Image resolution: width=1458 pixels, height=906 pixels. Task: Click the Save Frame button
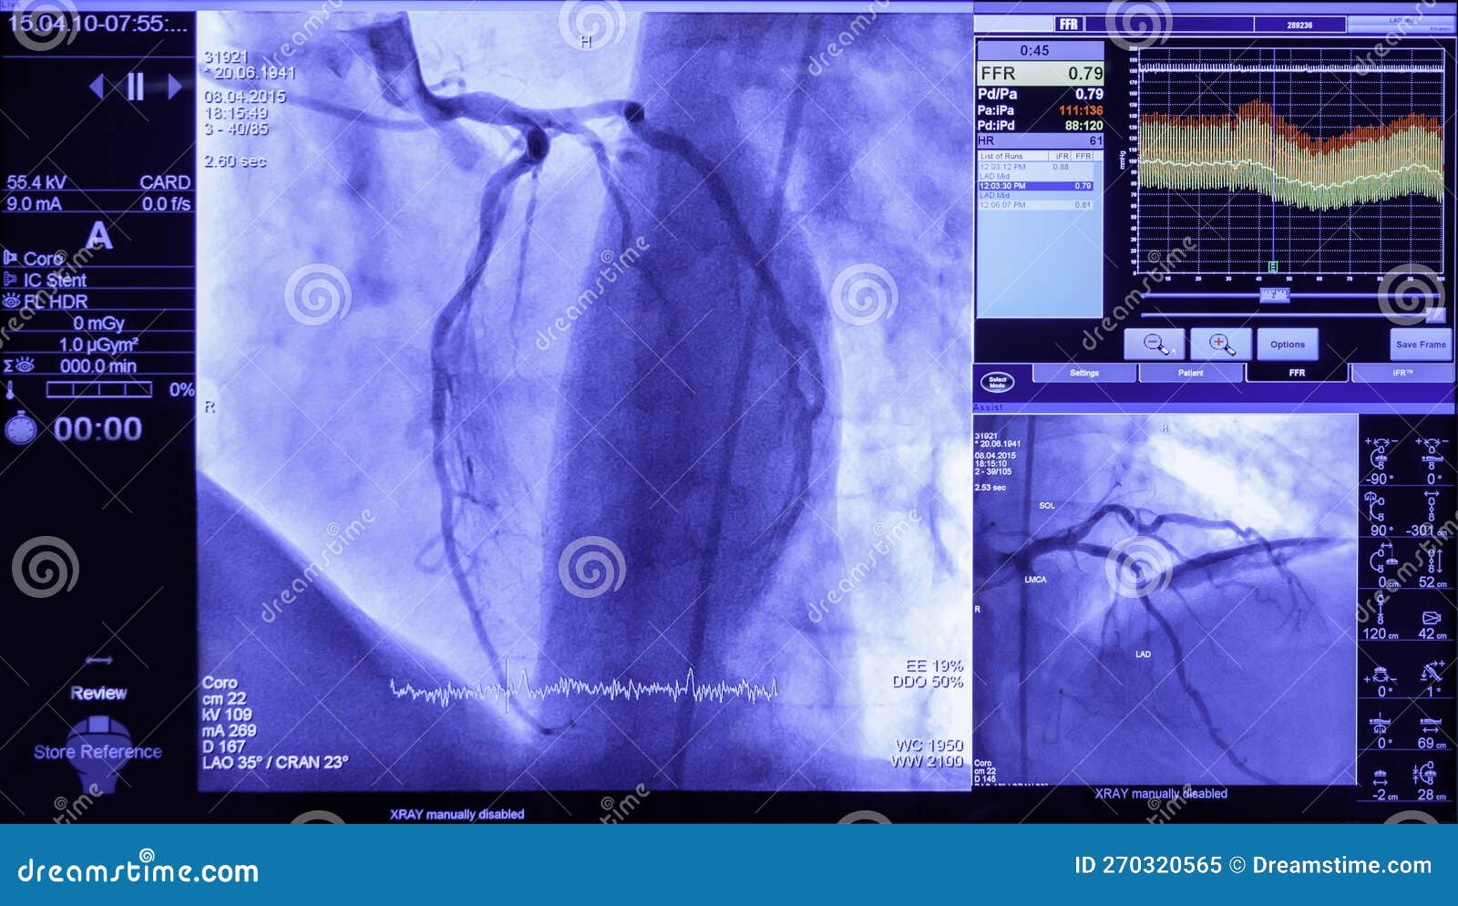1419,345
